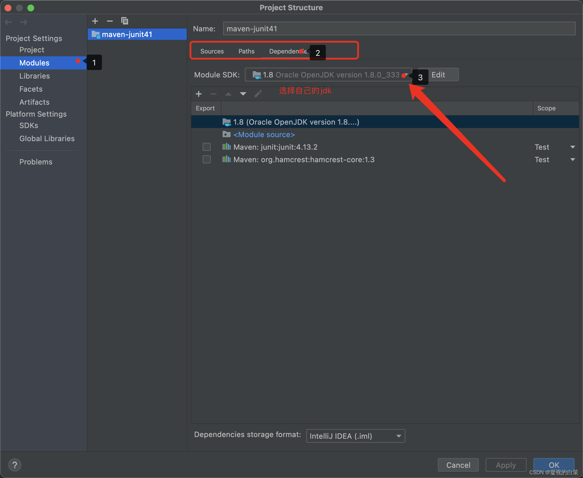Edit dependency using the pencil icon
The image size is (583, 478).
(x=258, y=94)
